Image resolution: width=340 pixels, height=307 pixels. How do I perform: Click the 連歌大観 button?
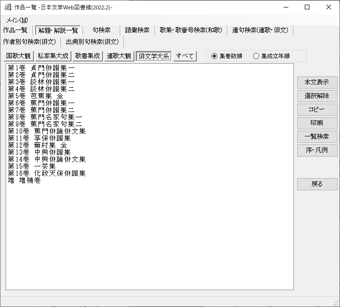[x=119, y=56]
